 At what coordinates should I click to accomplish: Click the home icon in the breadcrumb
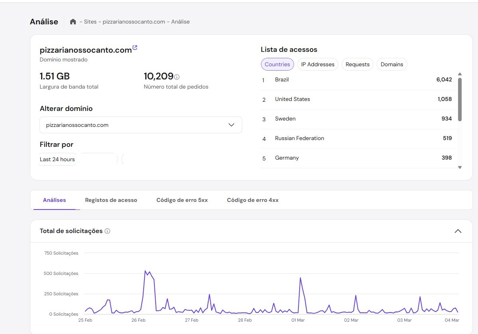click(73, 22)
